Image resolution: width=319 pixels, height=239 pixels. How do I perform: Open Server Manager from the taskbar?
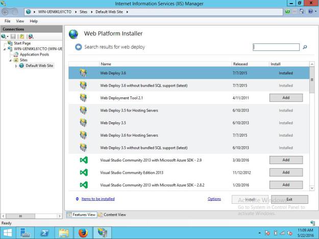[26, 232]
